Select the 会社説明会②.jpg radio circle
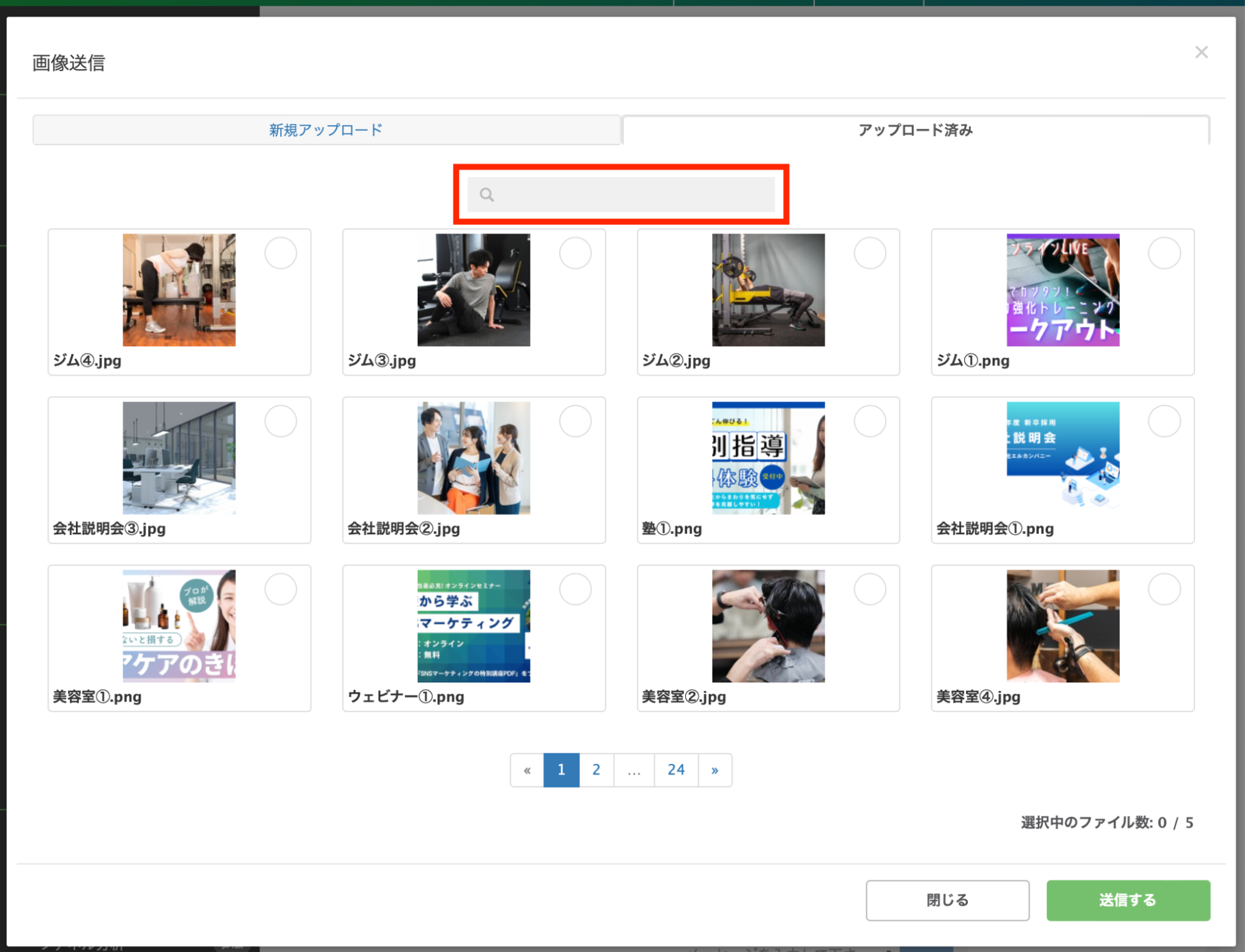Screen dimensions: 1245x952 pyautogui.click(x=575, y=422)
